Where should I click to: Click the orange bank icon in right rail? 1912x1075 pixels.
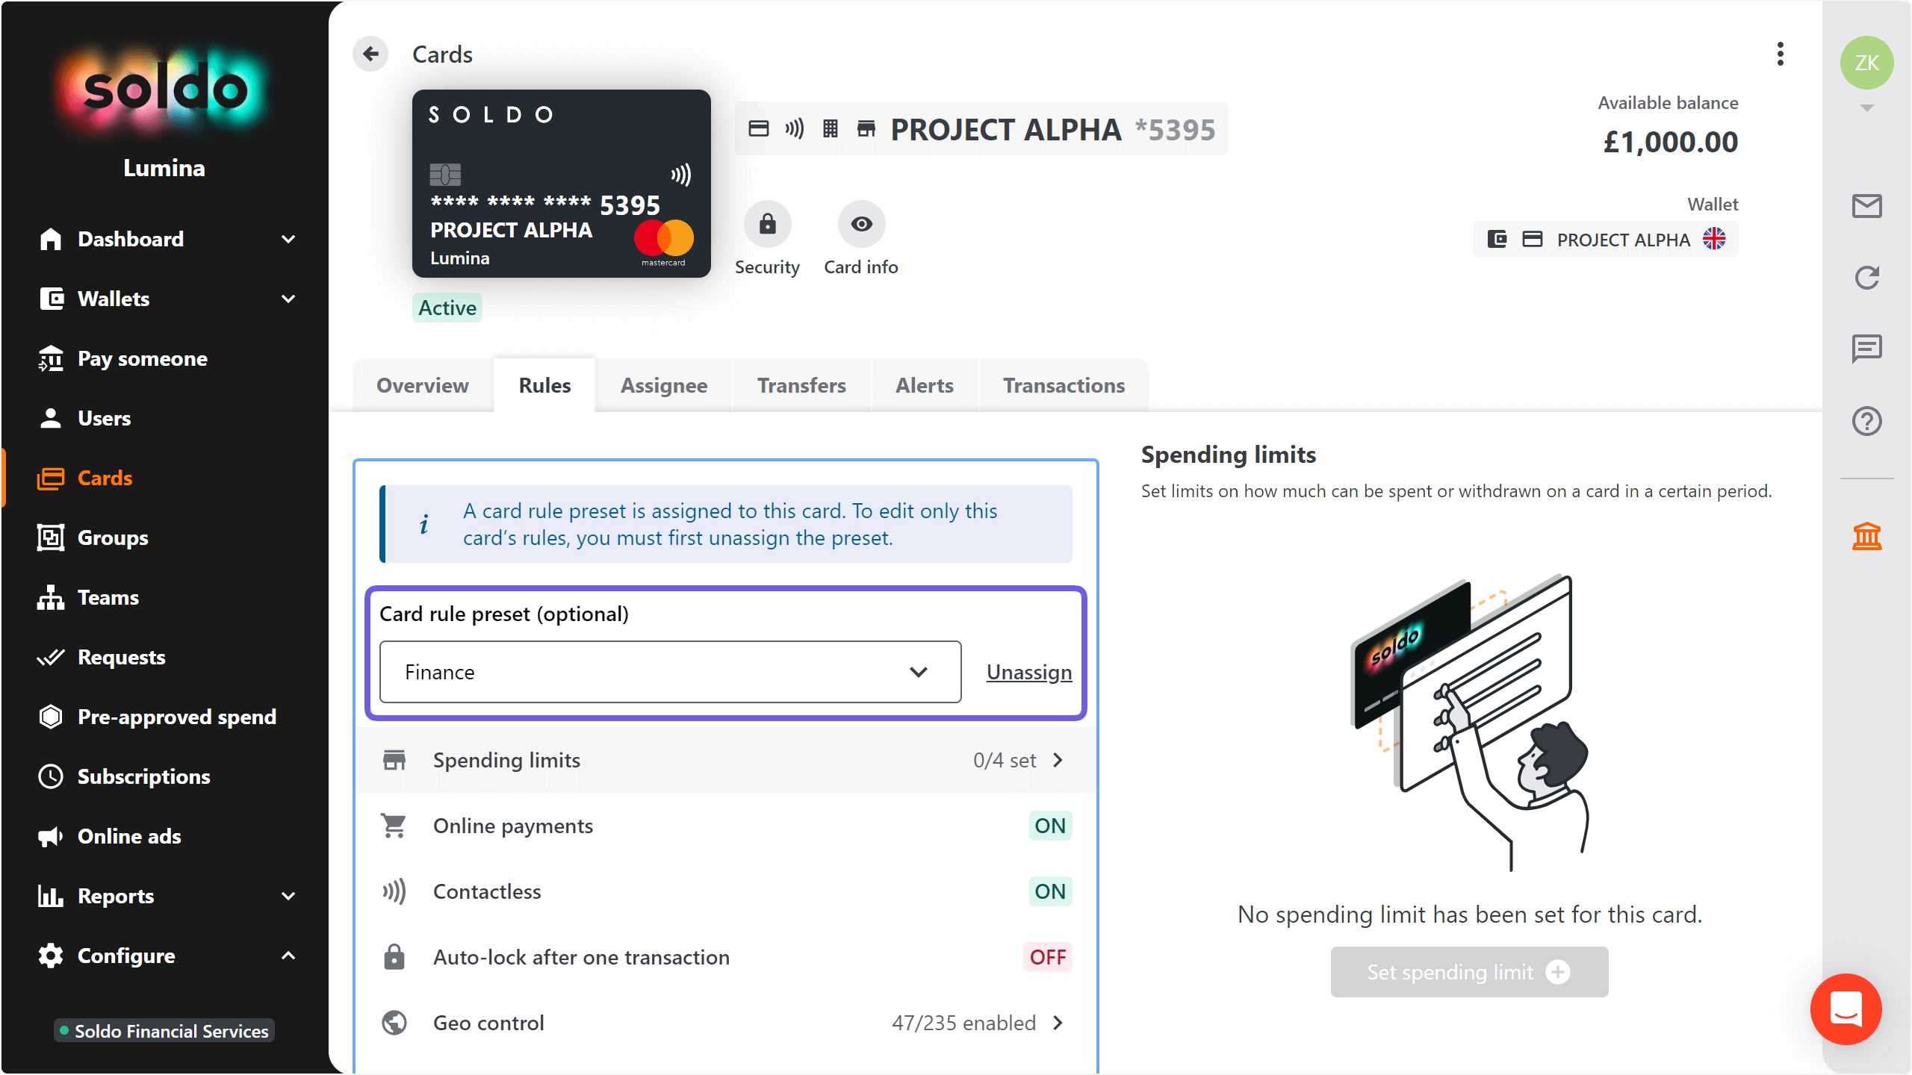click(1866, 536)
